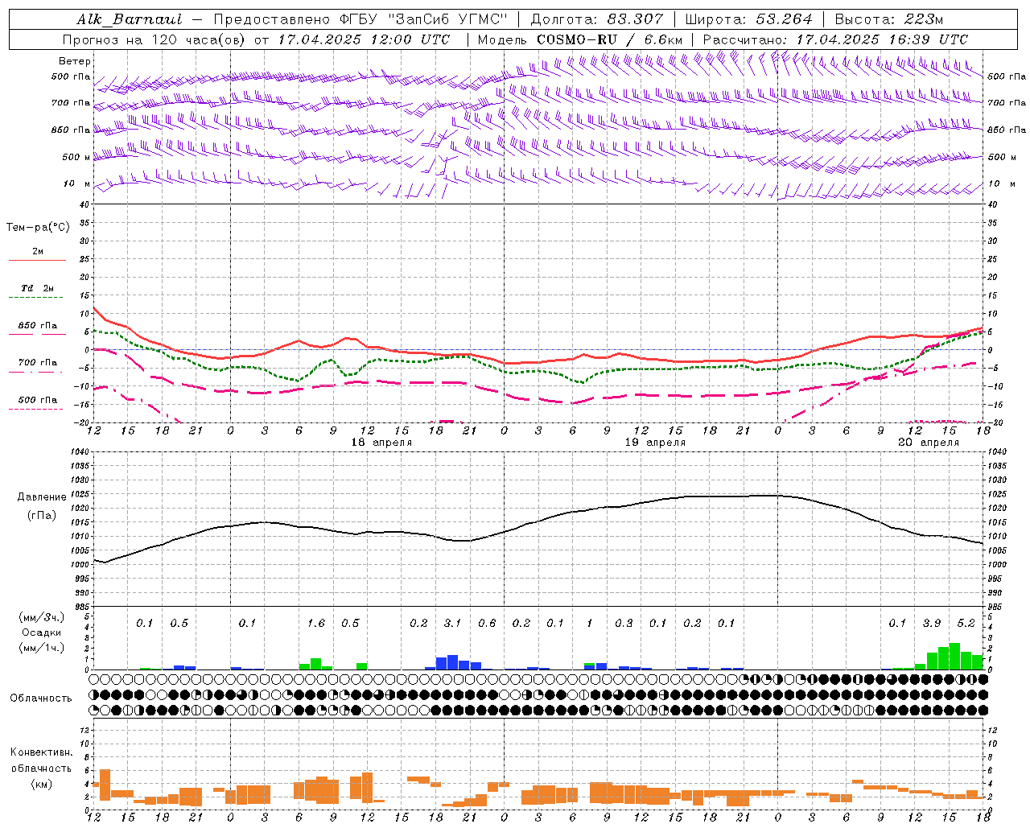Click the precipitation value "3.1"
The height and width of the screenshot is (824, 1030).
pyautogui.click(x=453, y=623)
